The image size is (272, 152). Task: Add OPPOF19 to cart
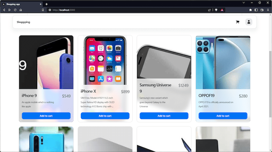[x=223, y=116]
